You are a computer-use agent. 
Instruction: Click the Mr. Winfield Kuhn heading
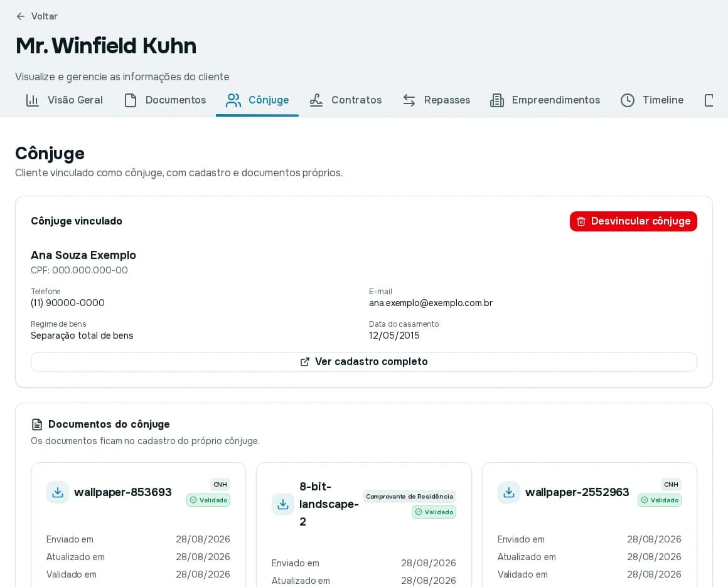point(106,46)
